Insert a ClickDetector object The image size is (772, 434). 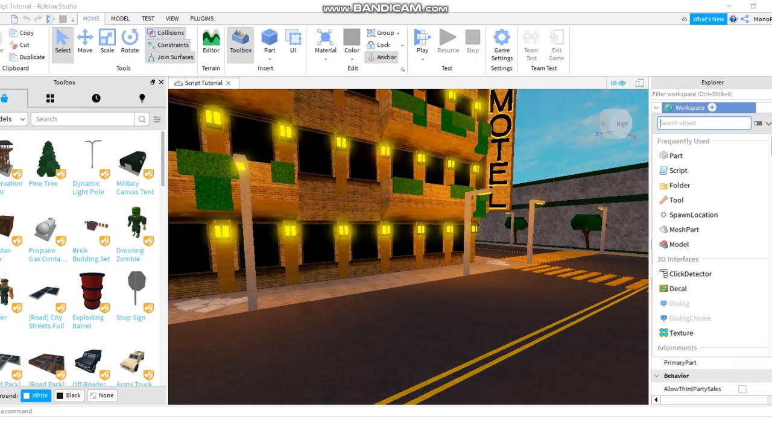[685, 274]
